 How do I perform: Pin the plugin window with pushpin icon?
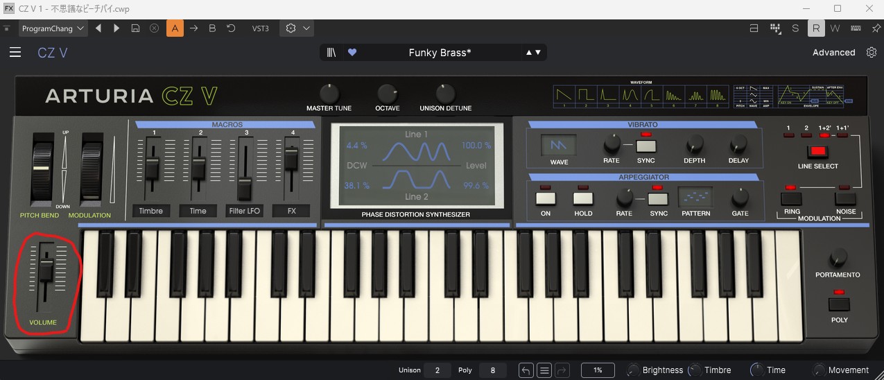tap(875, 28)
